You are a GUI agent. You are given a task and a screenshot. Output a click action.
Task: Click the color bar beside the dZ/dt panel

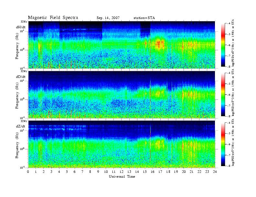coord(223,144)
